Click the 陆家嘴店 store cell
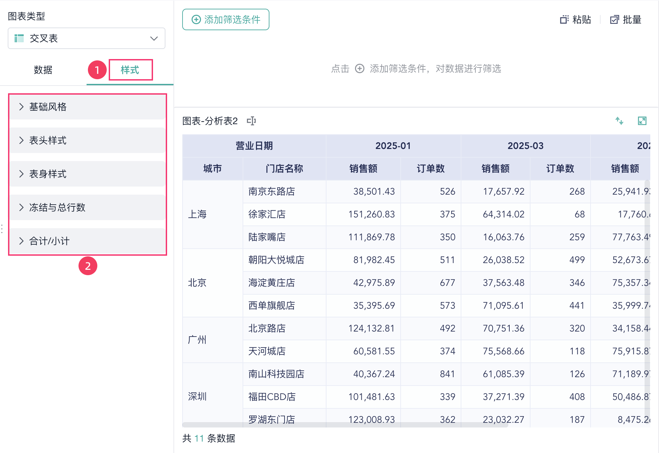Image resolution: width=659 pixels, height=453 pixels. [284, 237]
